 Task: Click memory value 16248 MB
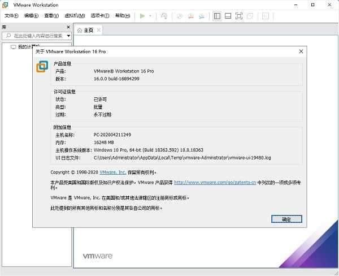point(104,143)
